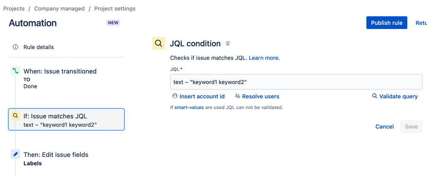Click the Validate query magnifier icon
The image size is (427, 176).
[x=374, y=96]
